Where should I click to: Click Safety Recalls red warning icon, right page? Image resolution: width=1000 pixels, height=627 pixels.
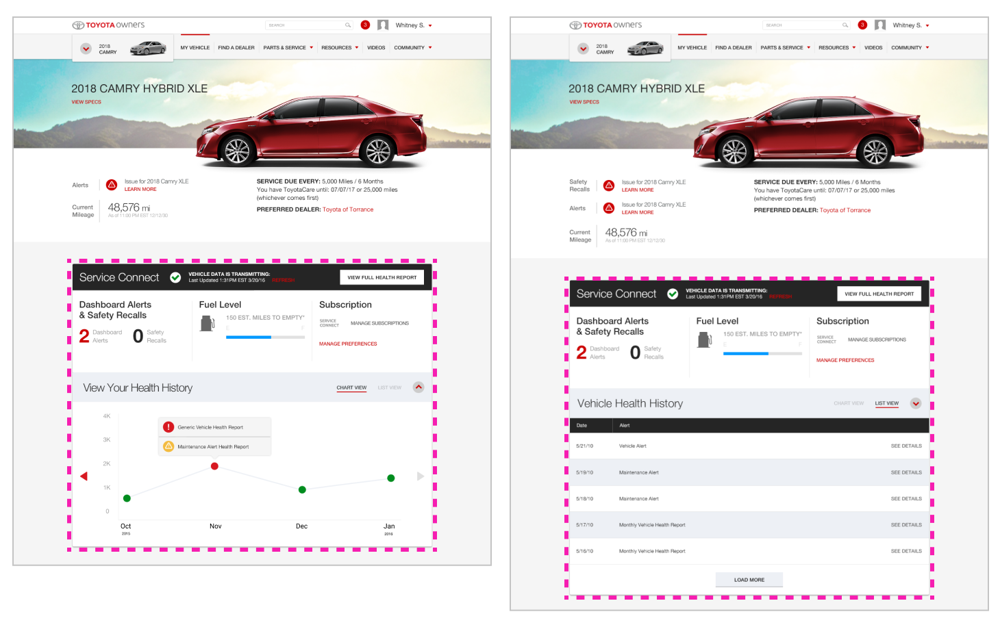click(x=609, y=185)
